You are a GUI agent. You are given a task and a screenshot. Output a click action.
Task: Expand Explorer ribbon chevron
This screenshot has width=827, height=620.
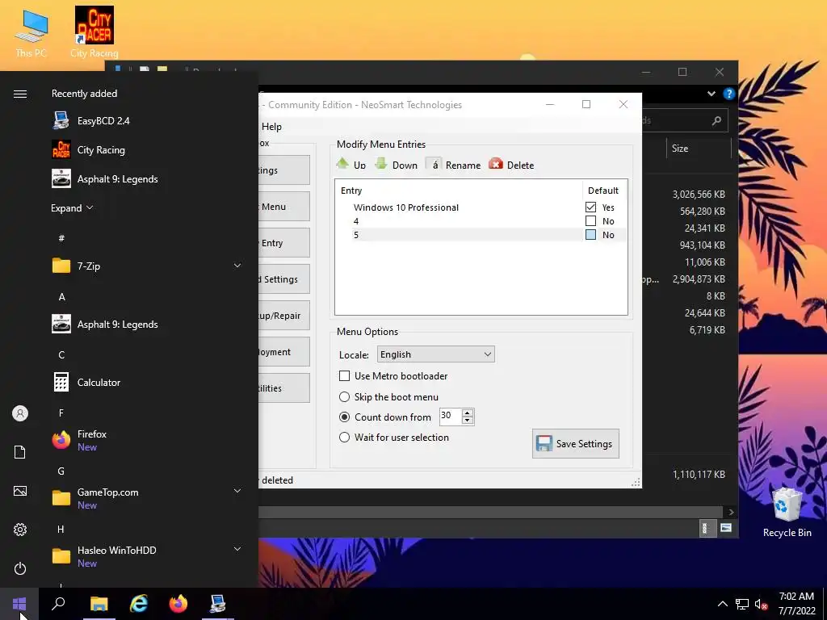click(x=711, y=94)
